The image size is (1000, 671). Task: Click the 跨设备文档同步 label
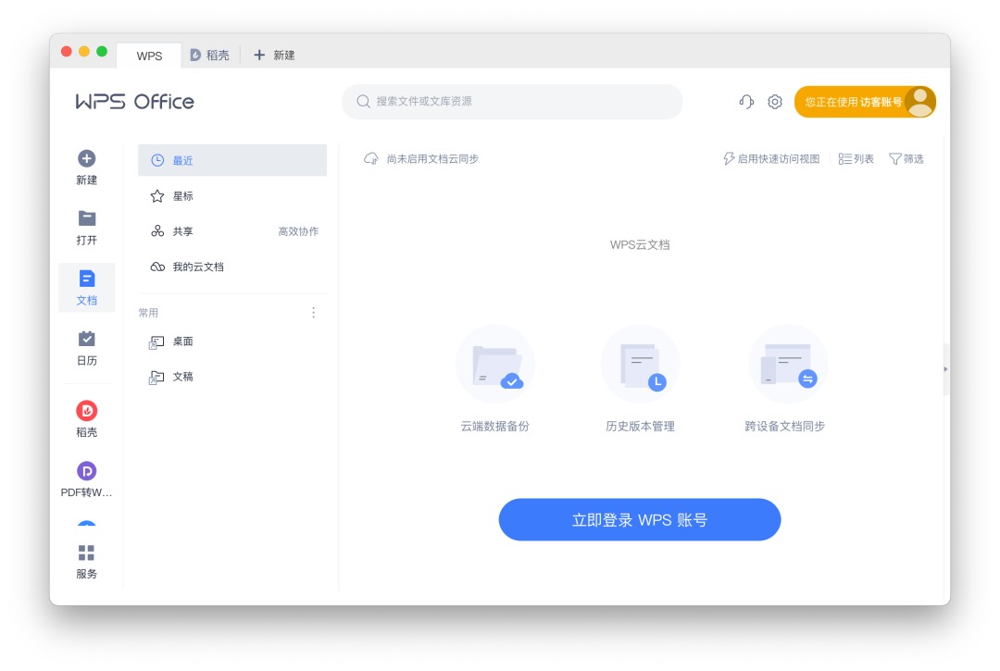click(785, 427)
